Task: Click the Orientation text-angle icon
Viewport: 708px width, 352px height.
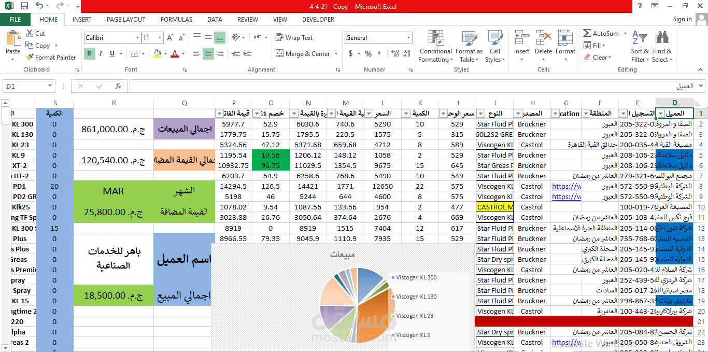Action: coord(235,37)
